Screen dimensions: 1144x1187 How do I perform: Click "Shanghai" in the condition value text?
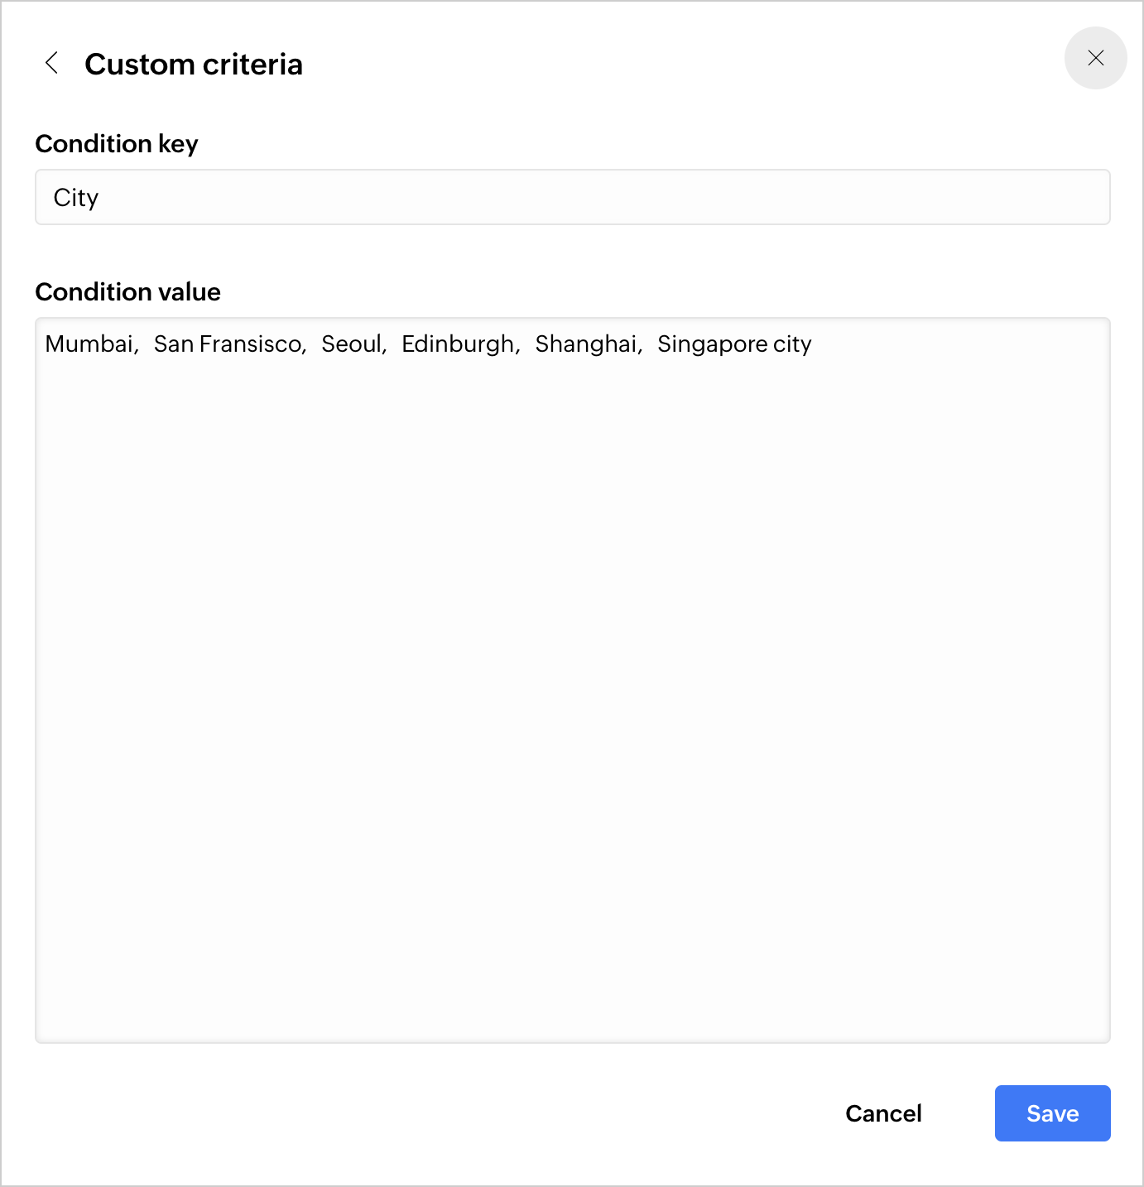pos(586,344)
